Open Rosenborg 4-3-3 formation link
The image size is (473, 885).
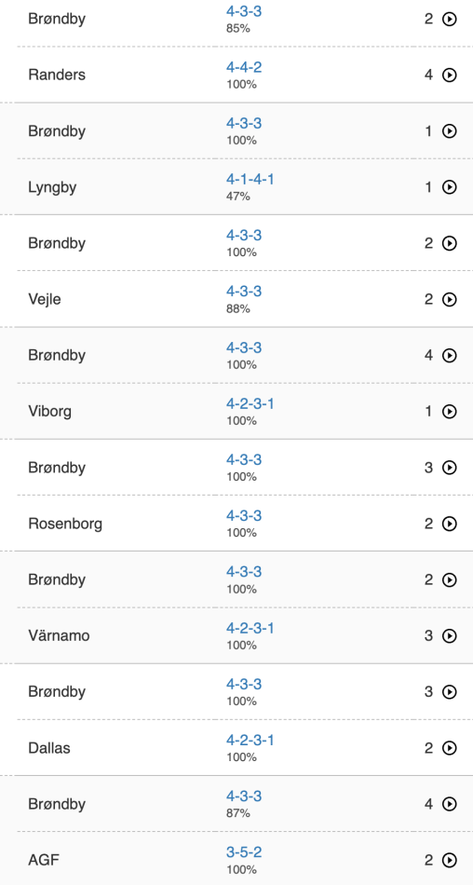244,516
